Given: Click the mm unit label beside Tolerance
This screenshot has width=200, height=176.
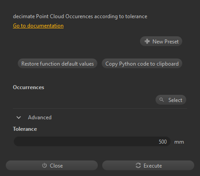Looking at the screenshot, I should tap(179, 142).
